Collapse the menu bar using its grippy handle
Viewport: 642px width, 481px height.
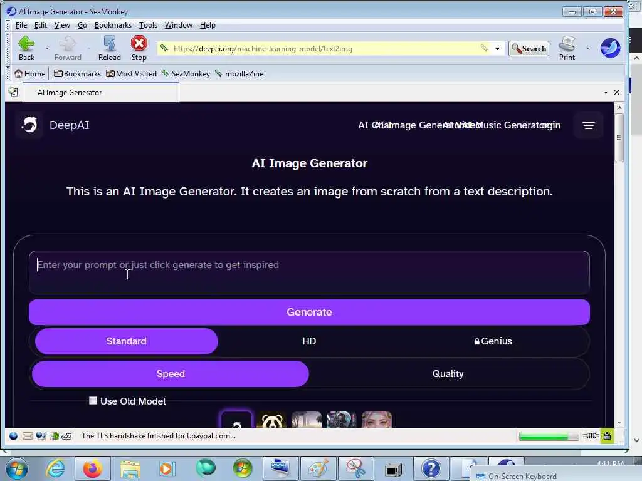pos(8,25)
